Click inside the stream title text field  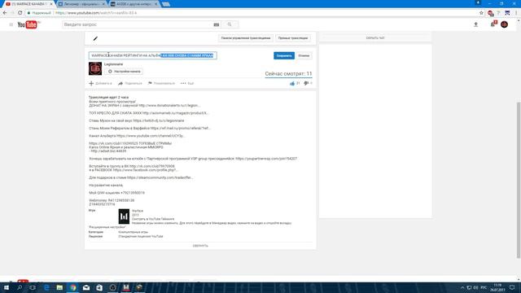click(x=153, y=55)
